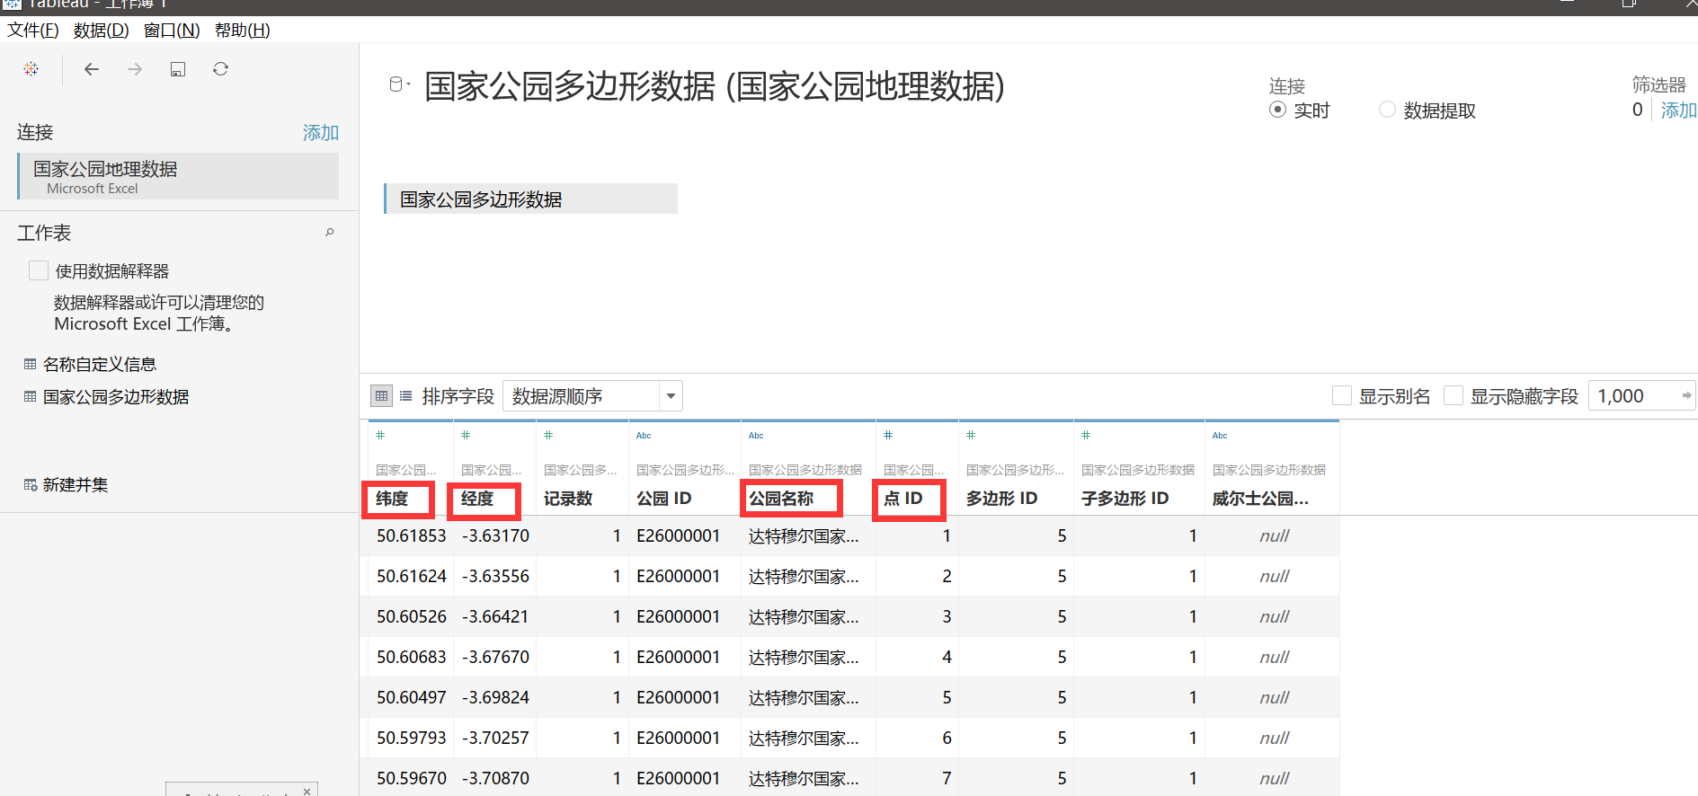Click the cell with value 50.59670
This screenshot has height=796, width=1698.
[411, 778]
